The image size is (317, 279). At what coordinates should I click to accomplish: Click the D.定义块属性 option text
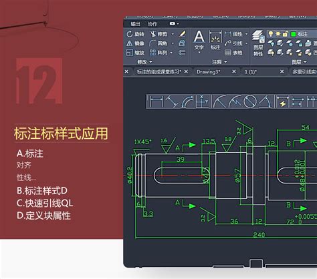tap(43, 216)
